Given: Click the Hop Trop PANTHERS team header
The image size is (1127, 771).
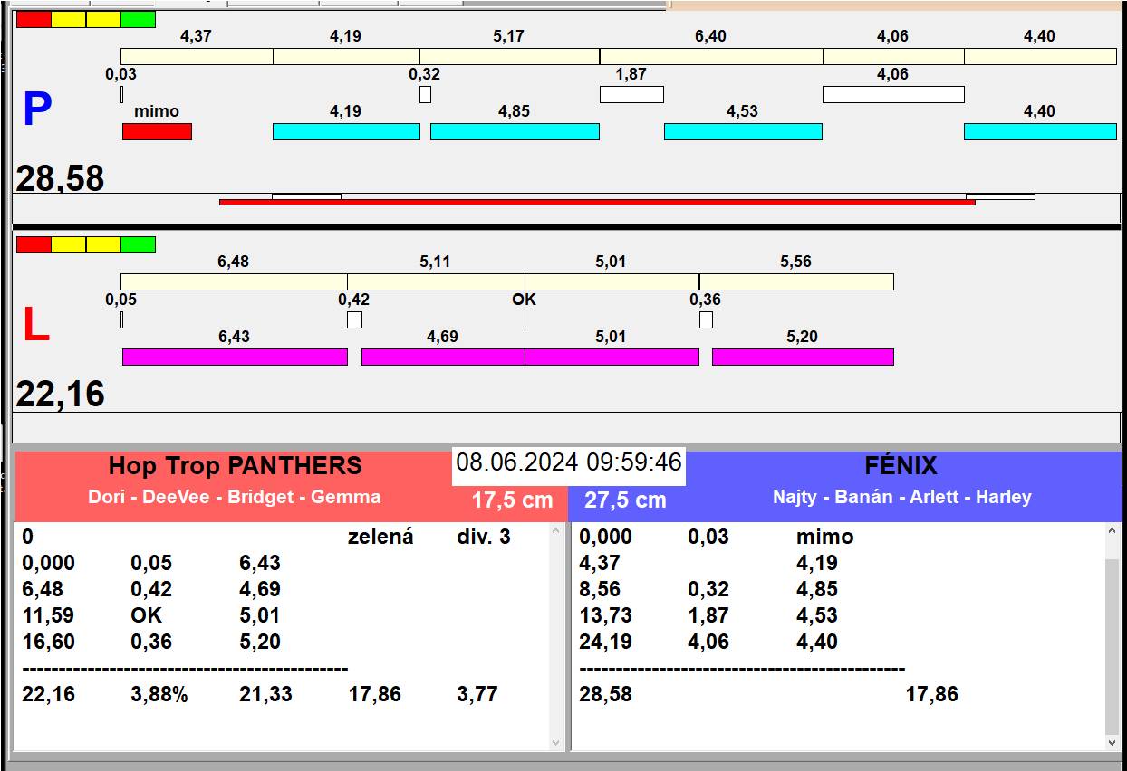Looking at the screenshot, I should click(x=235, y=466).
